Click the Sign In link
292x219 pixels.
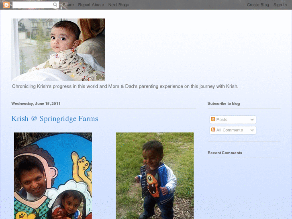[x=280, y=5]
